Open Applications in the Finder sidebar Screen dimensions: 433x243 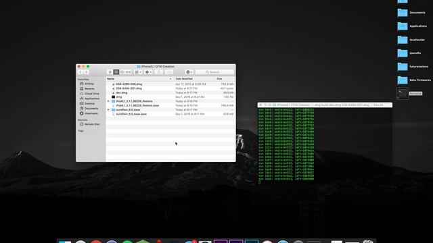click(x=89, y=99)
